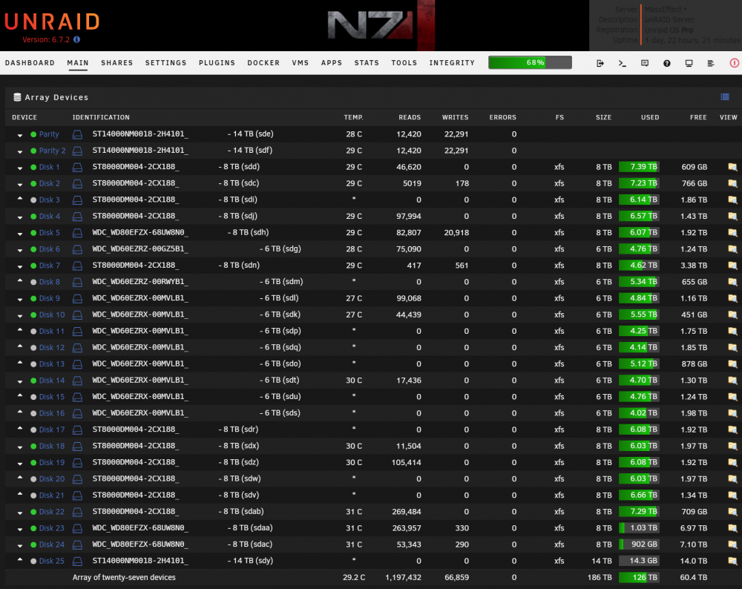Screen dimensions: 742x589
Task: Switch to the Integrity tab
Action: click(452, 63)
